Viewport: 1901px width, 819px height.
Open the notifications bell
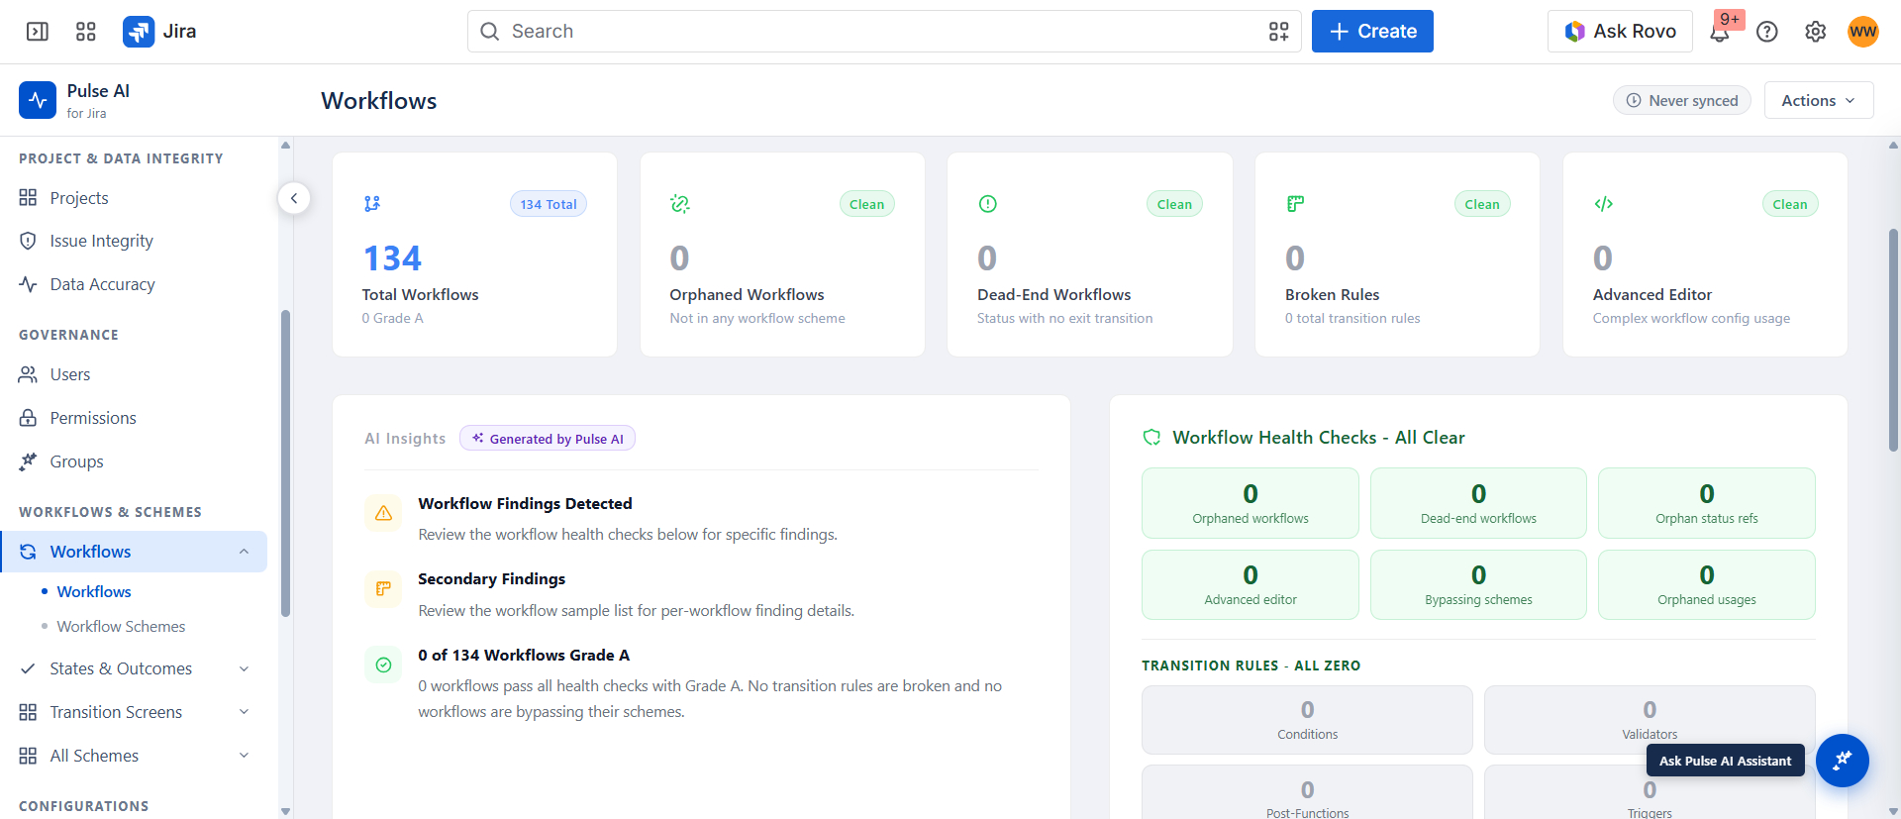(1720, 33)
